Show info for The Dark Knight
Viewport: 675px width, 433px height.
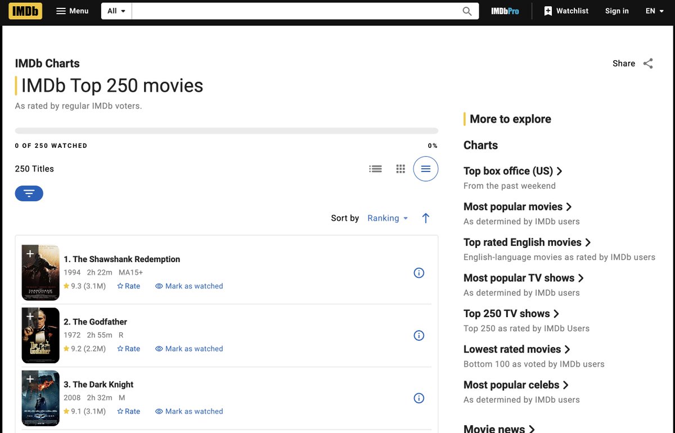(x=419, y=398)
